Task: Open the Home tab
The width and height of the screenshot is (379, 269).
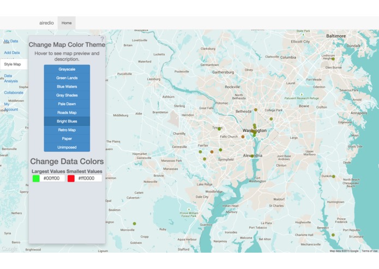Action: 67,23
